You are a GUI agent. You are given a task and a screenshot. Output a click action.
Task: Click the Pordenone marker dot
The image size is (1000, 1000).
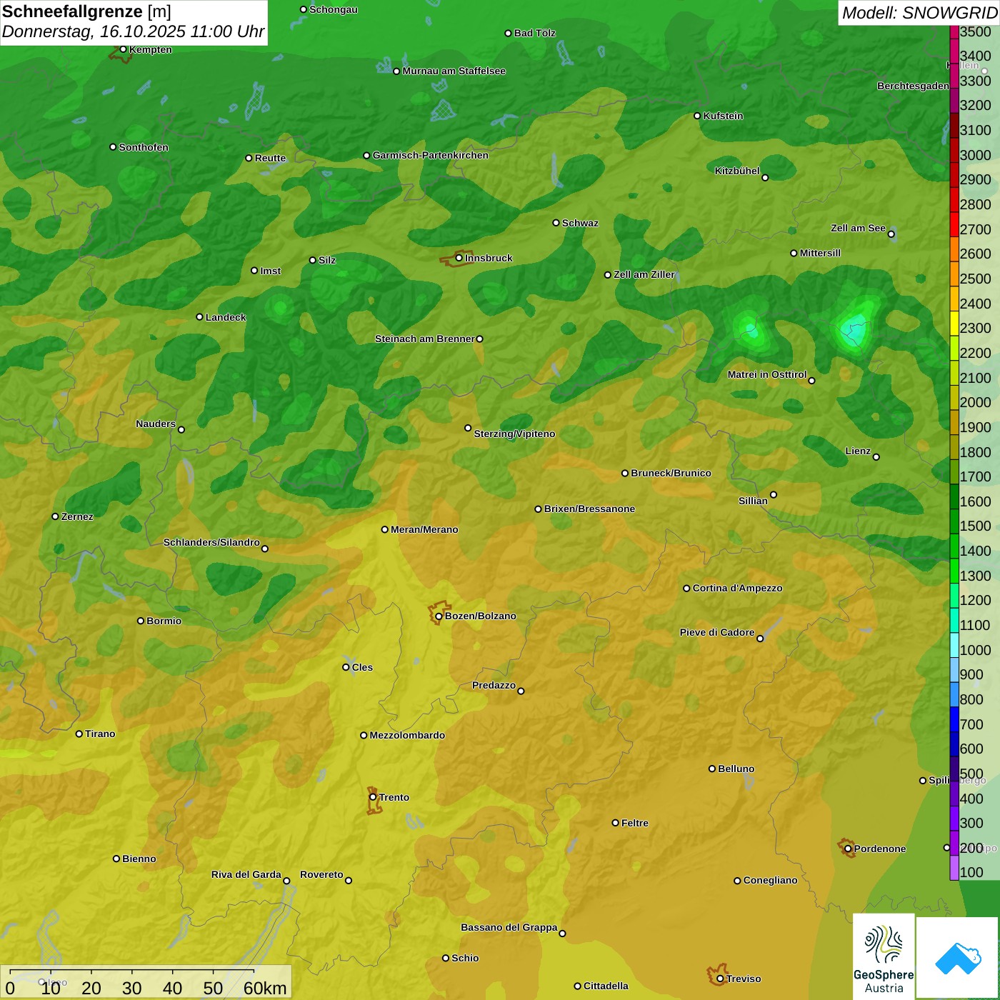point(848,849)
